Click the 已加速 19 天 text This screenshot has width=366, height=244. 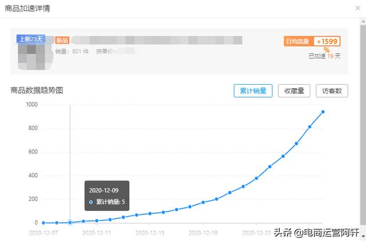click(324, 56)
